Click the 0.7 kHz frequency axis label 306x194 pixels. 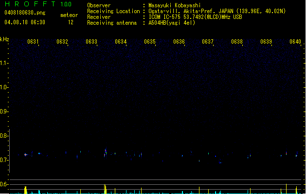[x=4, y=160]
